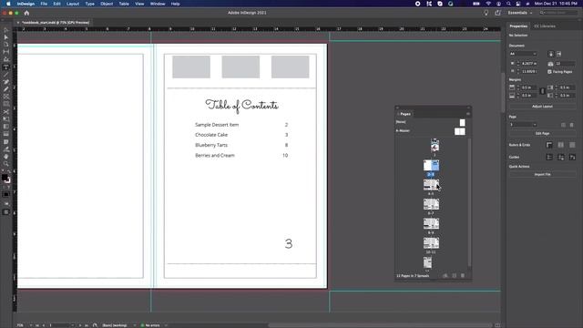This screenshot has width=583, height=328.
Task: Toggle margins link chain icon
Action: (542, 91)
